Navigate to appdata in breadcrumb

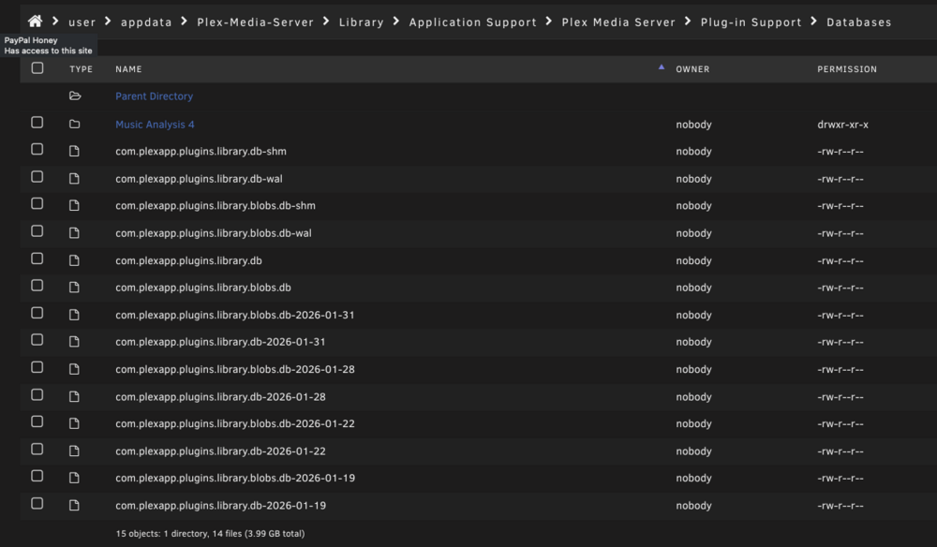click(146, 22)
